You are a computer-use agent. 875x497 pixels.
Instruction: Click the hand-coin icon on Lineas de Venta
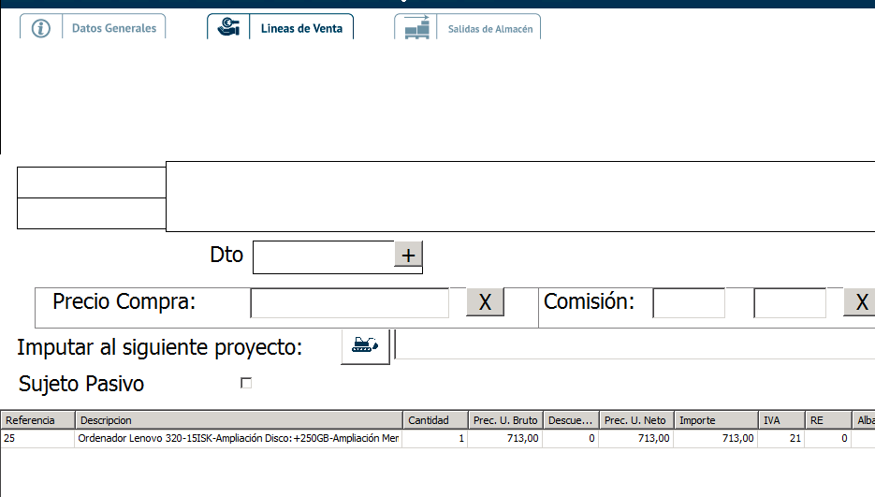(x=227, y=28)
